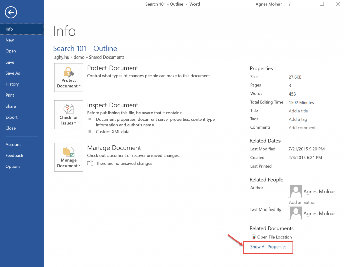Click the Last Printed label
Viewport: 344px width, 267px height.
coord(261,166)
